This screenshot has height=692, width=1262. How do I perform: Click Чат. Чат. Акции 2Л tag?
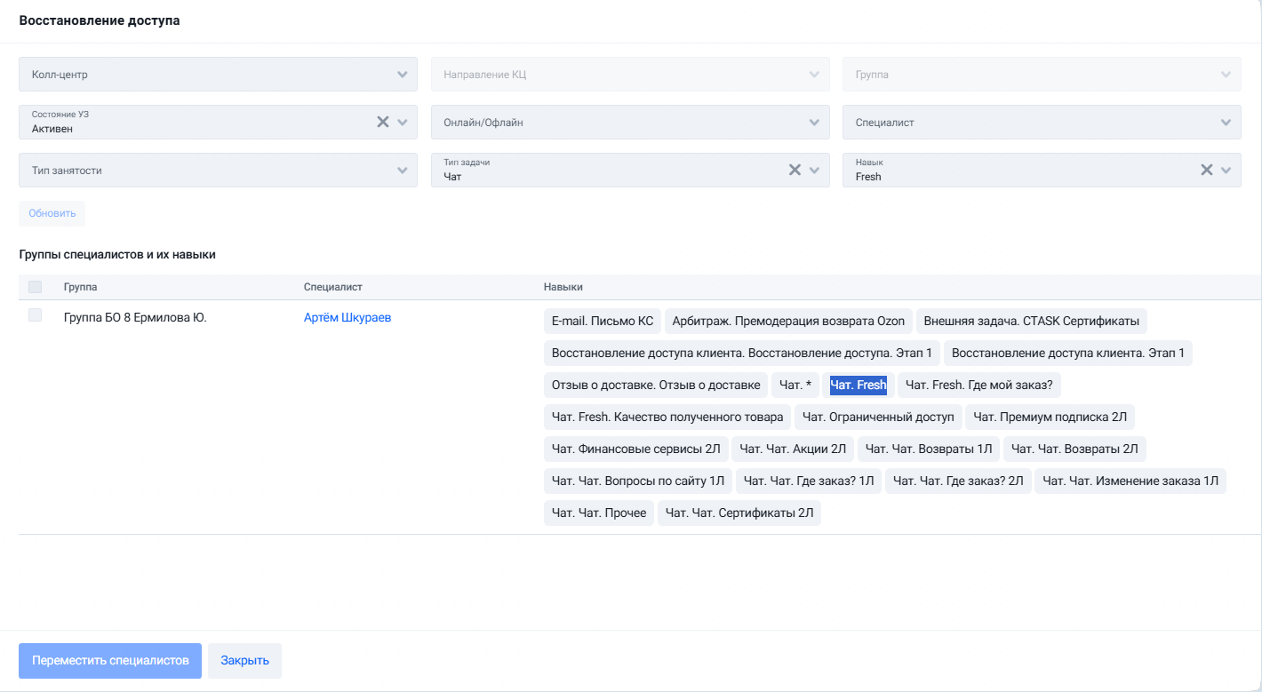click(793, 449)
